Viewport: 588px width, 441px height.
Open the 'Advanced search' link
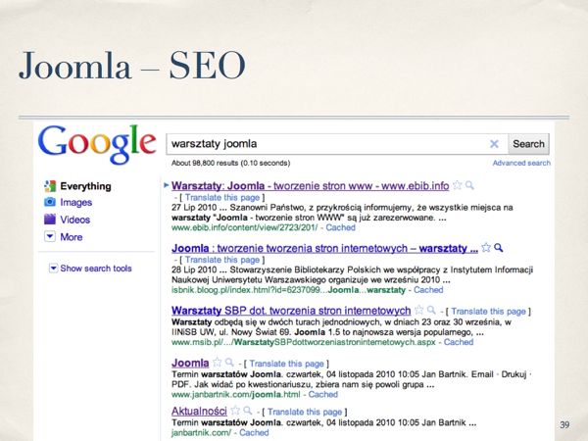tap(521, 164)
